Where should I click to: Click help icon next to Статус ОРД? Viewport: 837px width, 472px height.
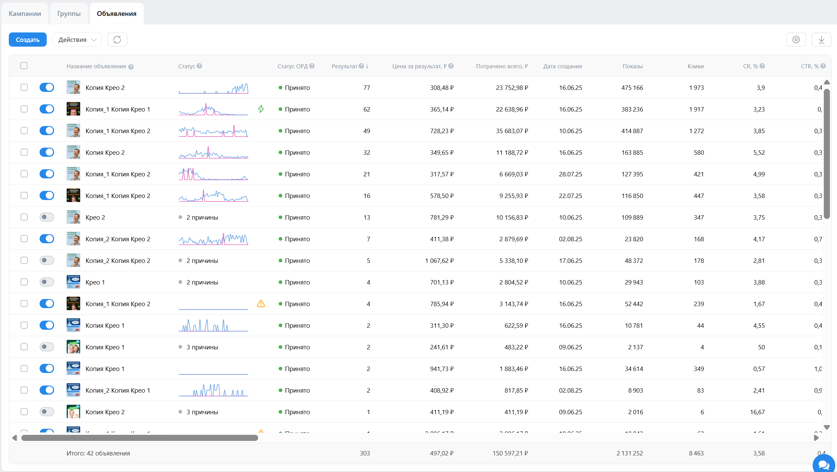click(x=312, y=66)
